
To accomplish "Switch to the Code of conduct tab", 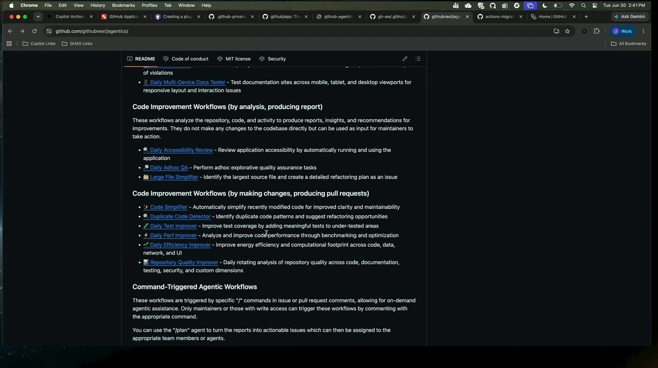I will tap(186, 59).
